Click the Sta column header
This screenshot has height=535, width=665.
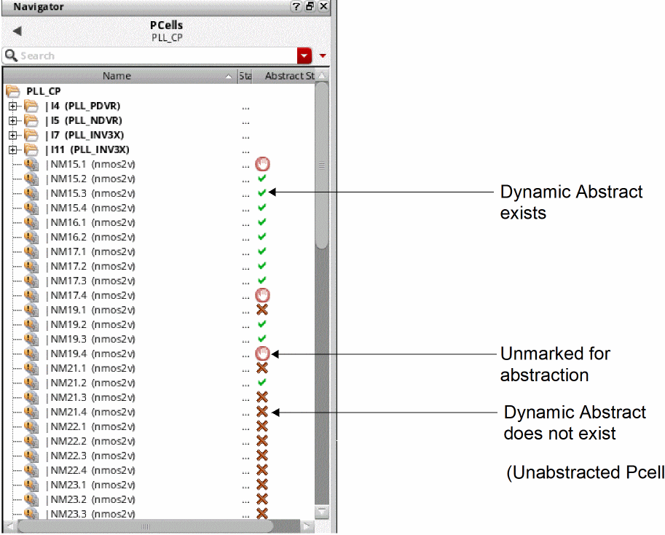coord(245,76)
